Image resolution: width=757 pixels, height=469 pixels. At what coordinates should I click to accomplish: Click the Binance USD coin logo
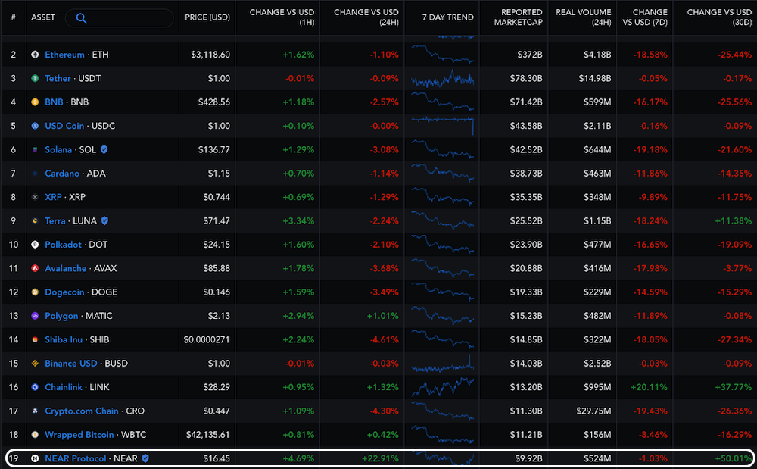(x=35, y=363)
